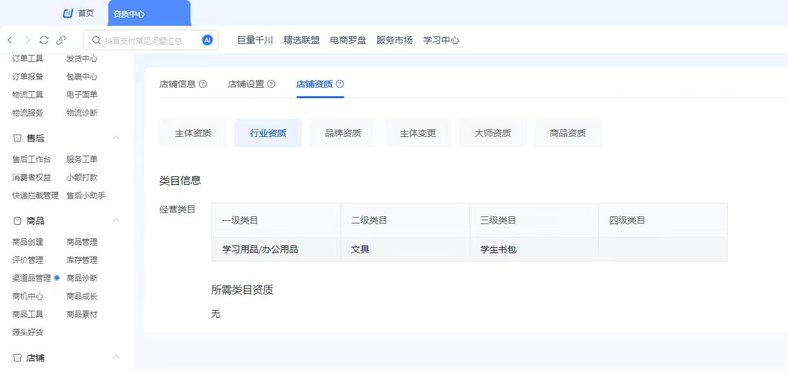Viewport: 788px width, 372px height.
Task: Select the 主体资质 tab
Action: (193, 133)
